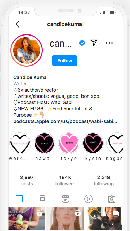Open the kyoto story highlight
The width and height of the screenshot is (130, 231).
click(93, 143)
